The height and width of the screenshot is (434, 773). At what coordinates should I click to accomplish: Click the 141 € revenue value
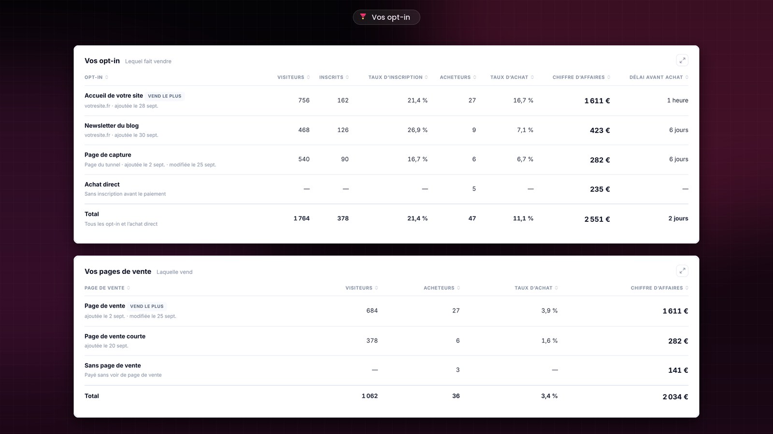pyautogui.click(x=678, y=370)
